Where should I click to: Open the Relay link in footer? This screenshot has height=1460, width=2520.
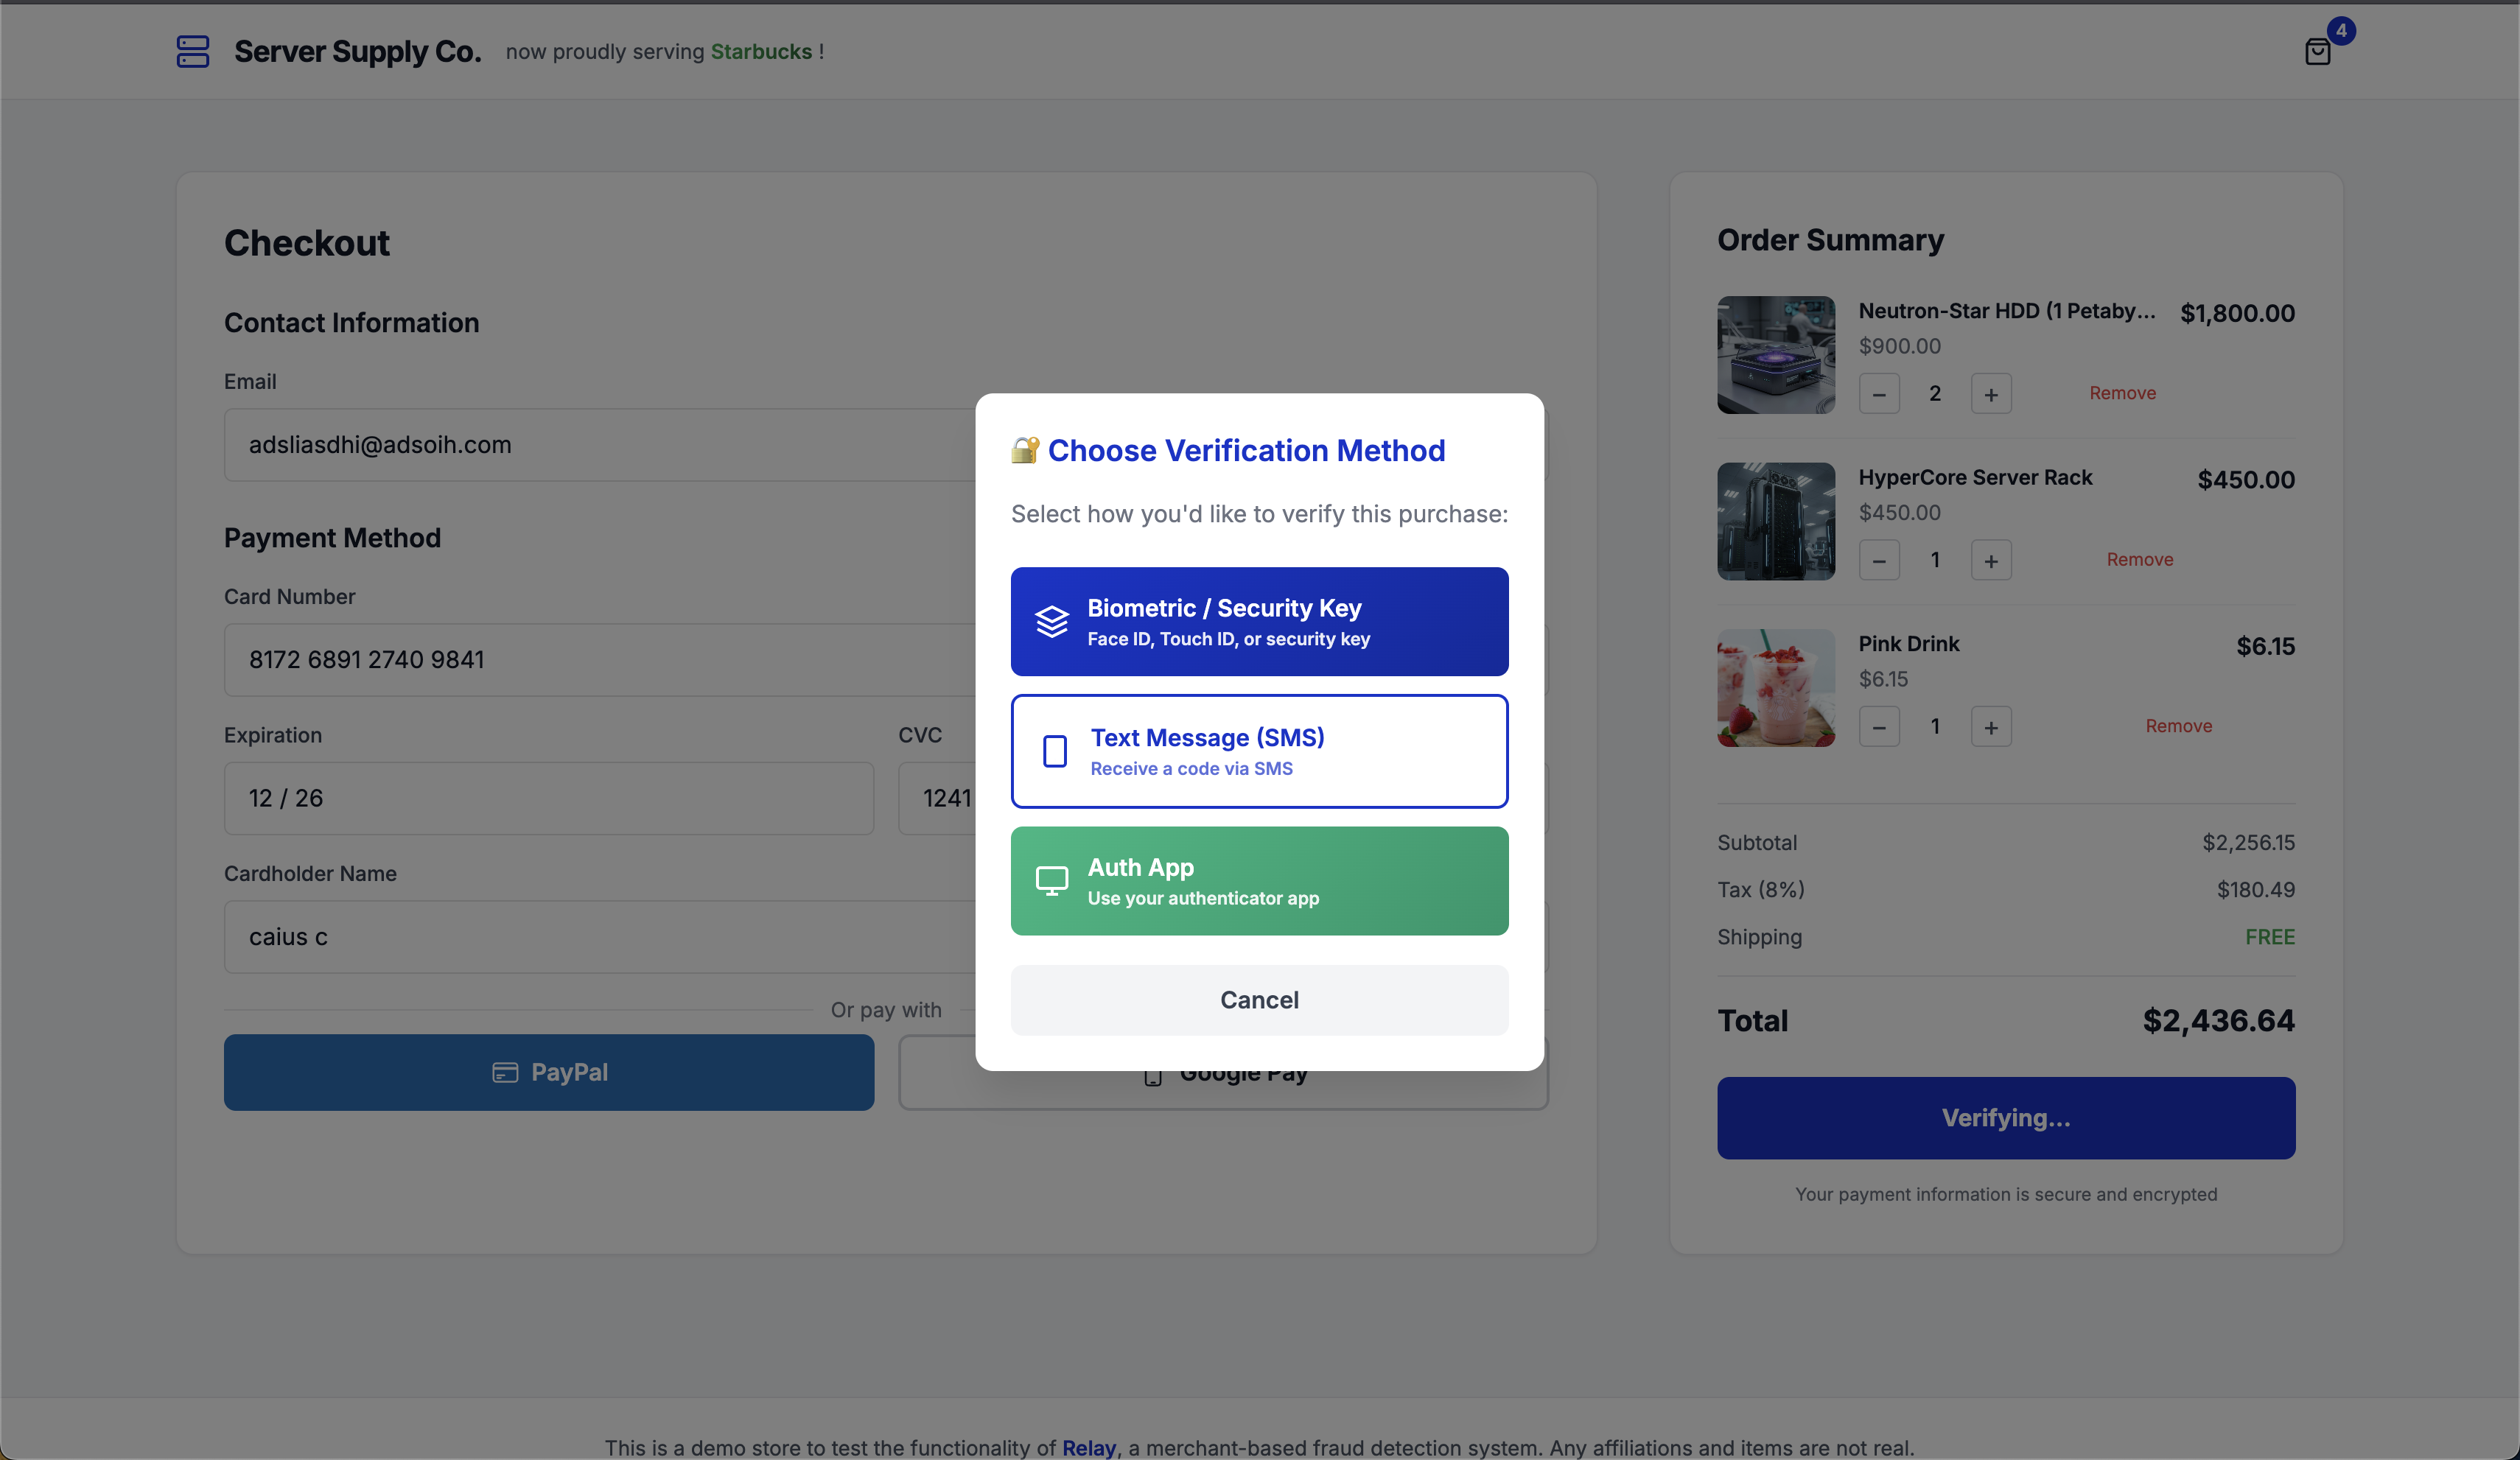(1088, 1447)
